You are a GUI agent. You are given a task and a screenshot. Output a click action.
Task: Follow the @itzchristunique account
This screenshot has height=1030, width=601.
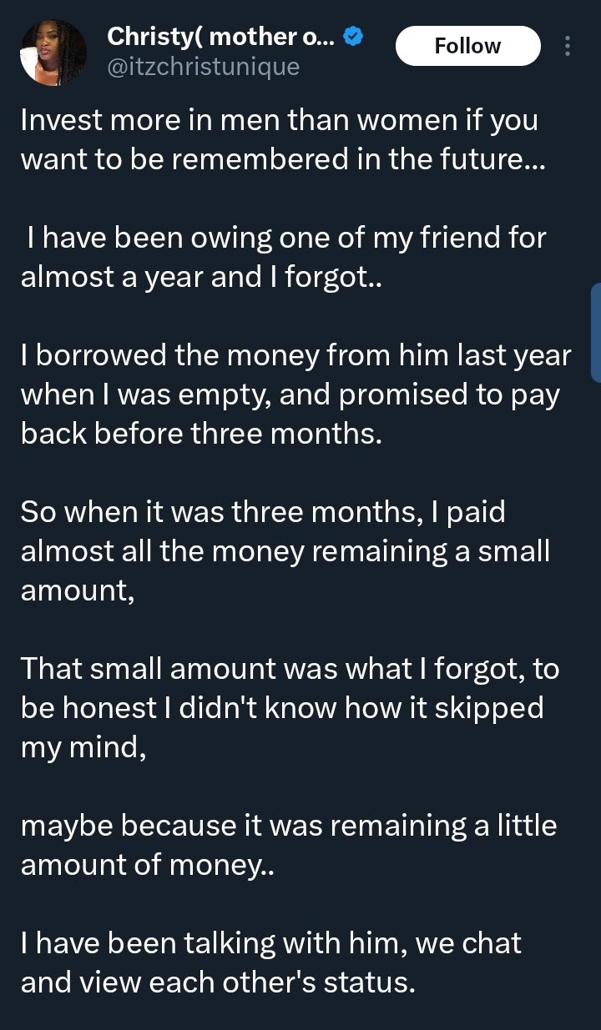coord(467,46)
